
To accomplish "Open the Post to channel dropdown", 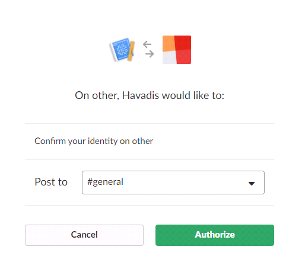I will pyautogui.click(x=173, y=183).
